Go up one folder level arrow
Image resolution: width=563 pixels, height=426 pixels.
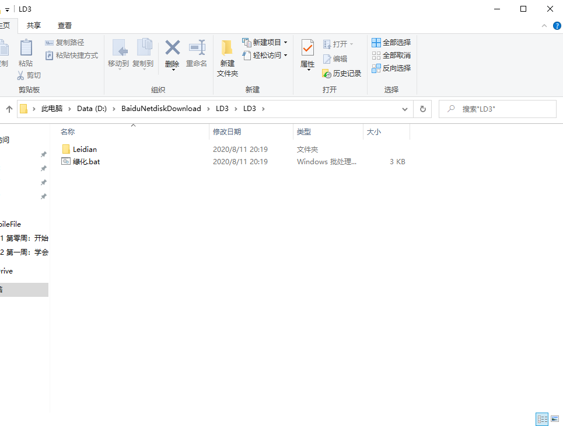pos(9,109)
